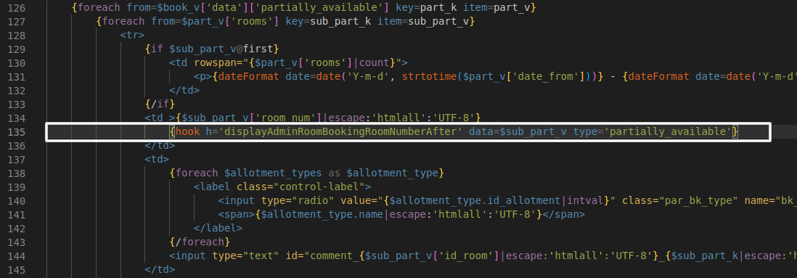
Task: Click 'room_num' key on line 134
Action: coord(286,118)
